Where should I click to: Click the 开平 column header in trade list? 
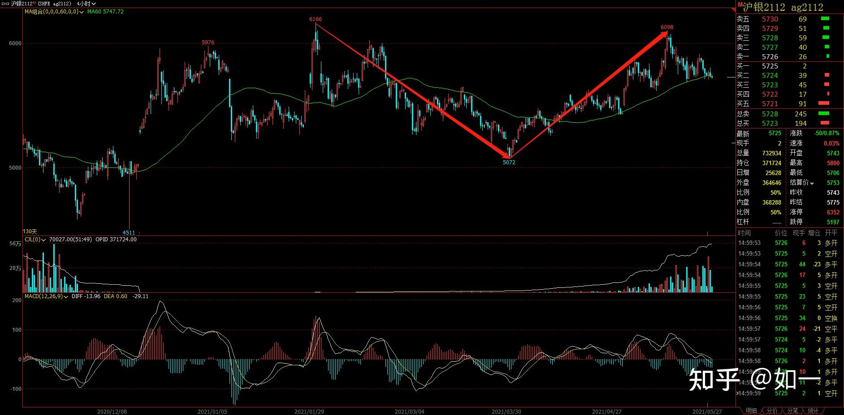click(831, 233)
